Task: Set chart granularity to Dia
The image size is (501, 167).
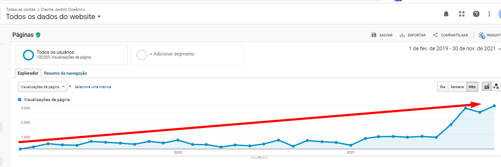Action: coord(443,87)
